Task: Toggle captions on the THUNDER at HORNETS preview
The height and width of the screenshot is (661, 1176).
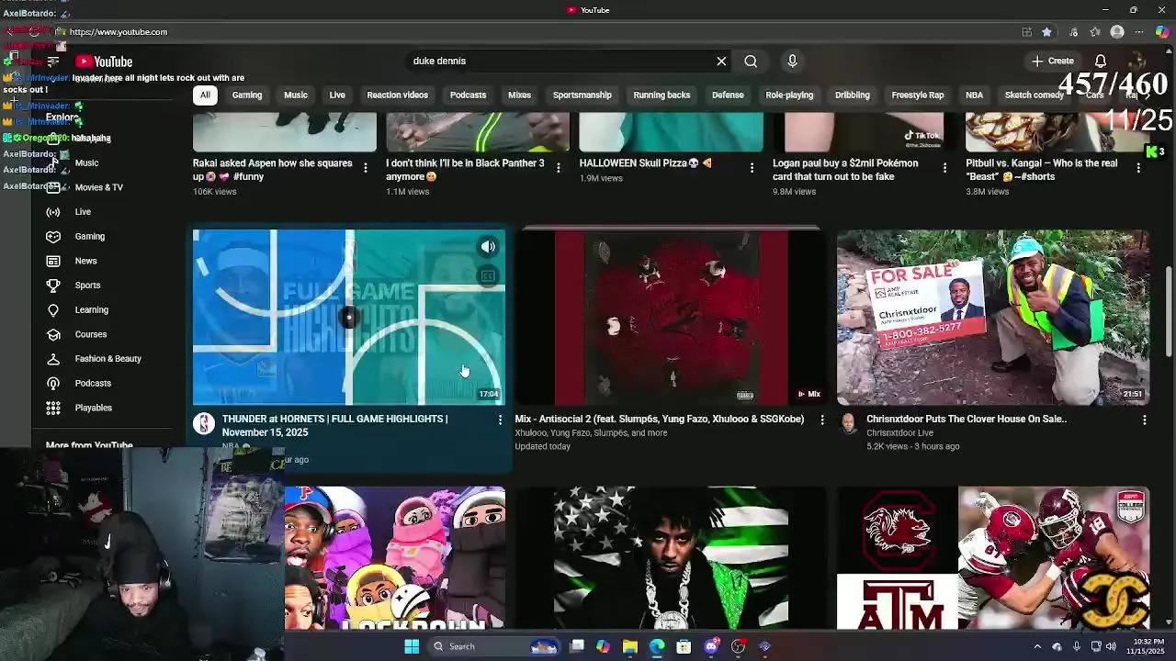Action: click(x=488, y=276)
